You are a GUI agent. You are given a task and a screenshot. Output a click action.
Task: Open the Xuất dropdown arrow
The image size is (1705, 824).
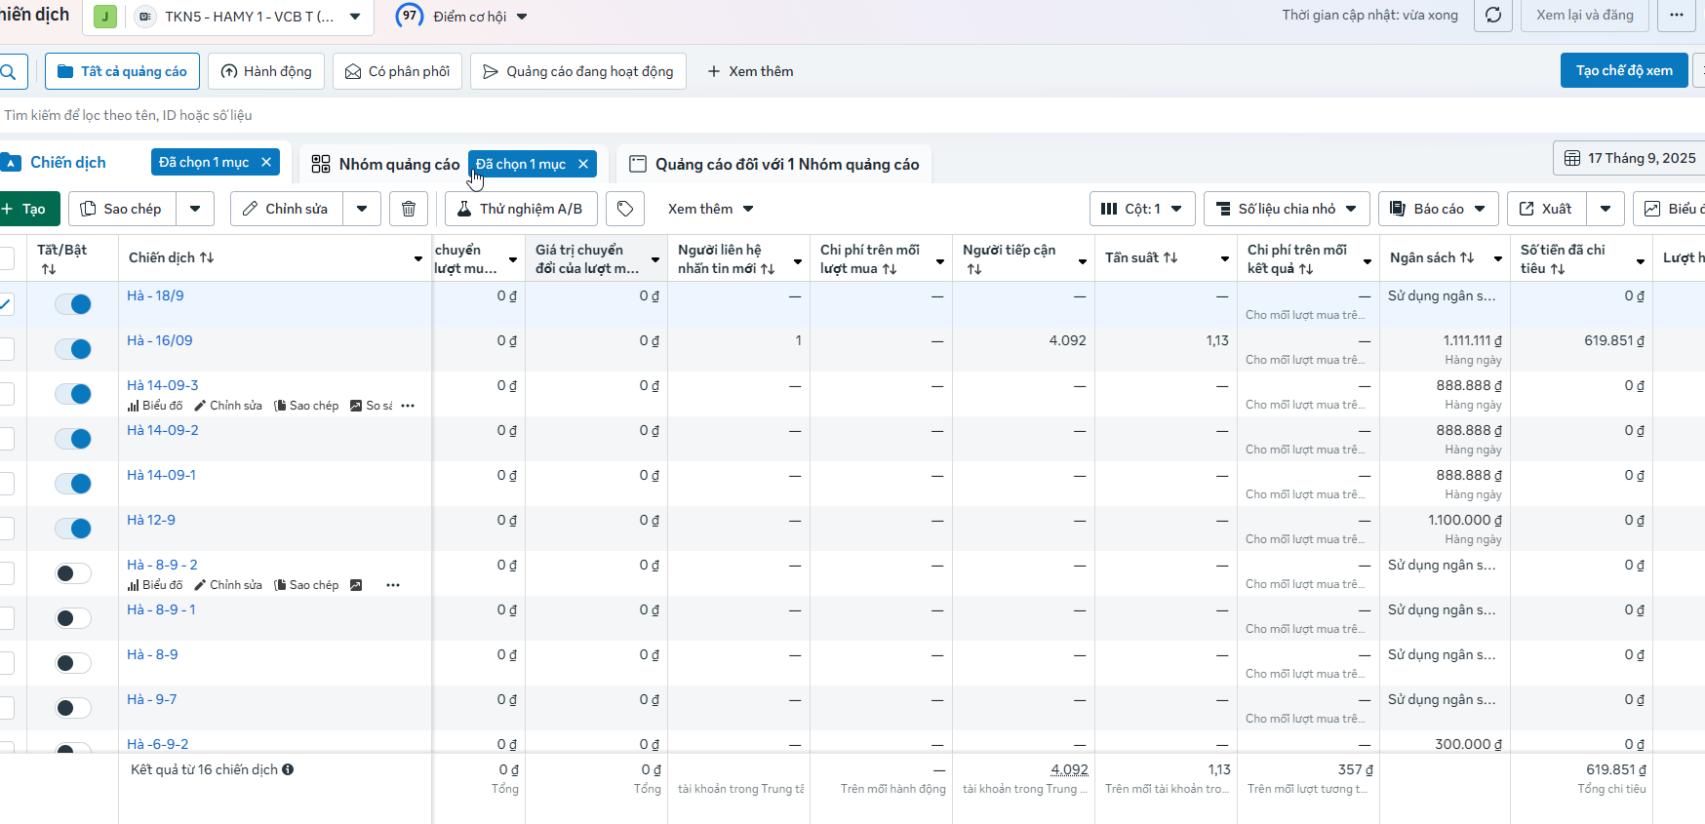tap(1606, 209)
